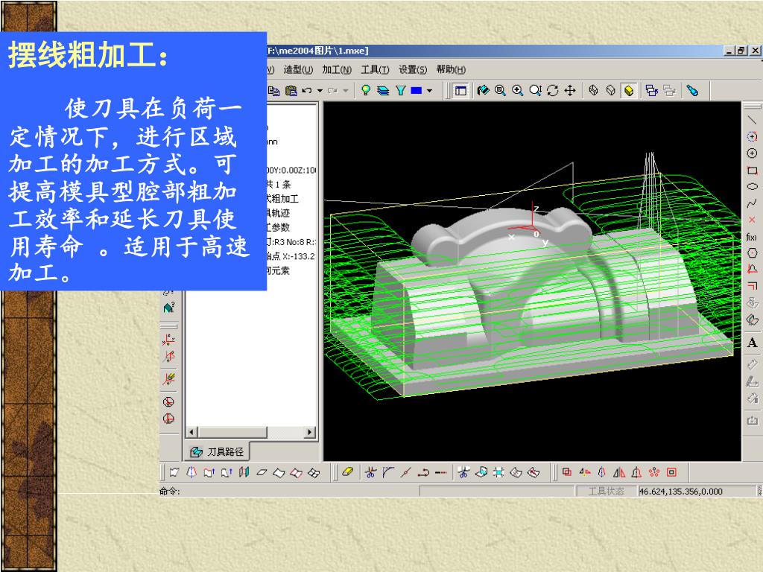The width and height of the screenshot is (763, 572).
Task: Click the array pattern dots icon
Action: pyautogui.click(x=654, y=471)
